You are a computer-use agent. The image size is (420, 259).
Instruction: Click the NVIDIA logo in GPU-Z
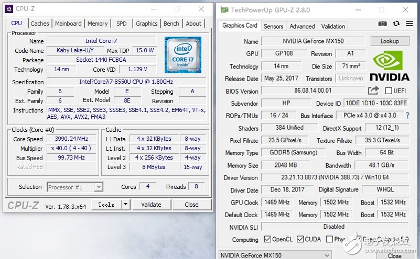click(390, 66)
